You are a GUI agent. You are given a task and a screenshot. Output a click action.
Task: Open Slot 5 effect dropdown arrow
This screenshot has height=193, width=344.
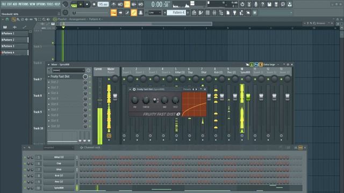[49, 99]
